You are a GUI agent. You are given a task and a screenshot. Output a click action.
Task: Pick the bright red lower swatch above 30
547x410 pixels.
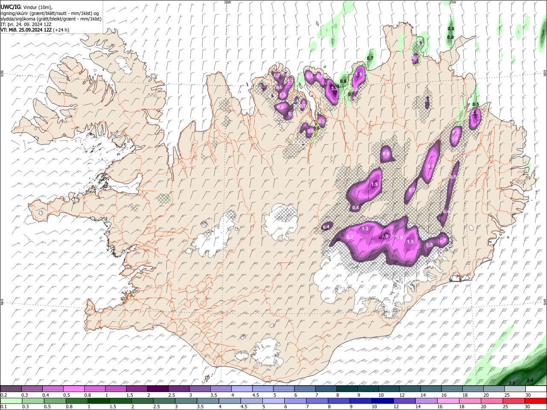click(x=536, y=401)
